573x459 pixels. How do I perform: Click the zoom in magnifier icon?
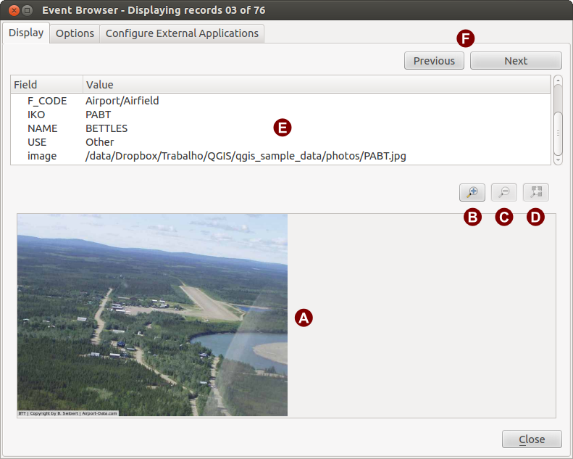[472, 192]
